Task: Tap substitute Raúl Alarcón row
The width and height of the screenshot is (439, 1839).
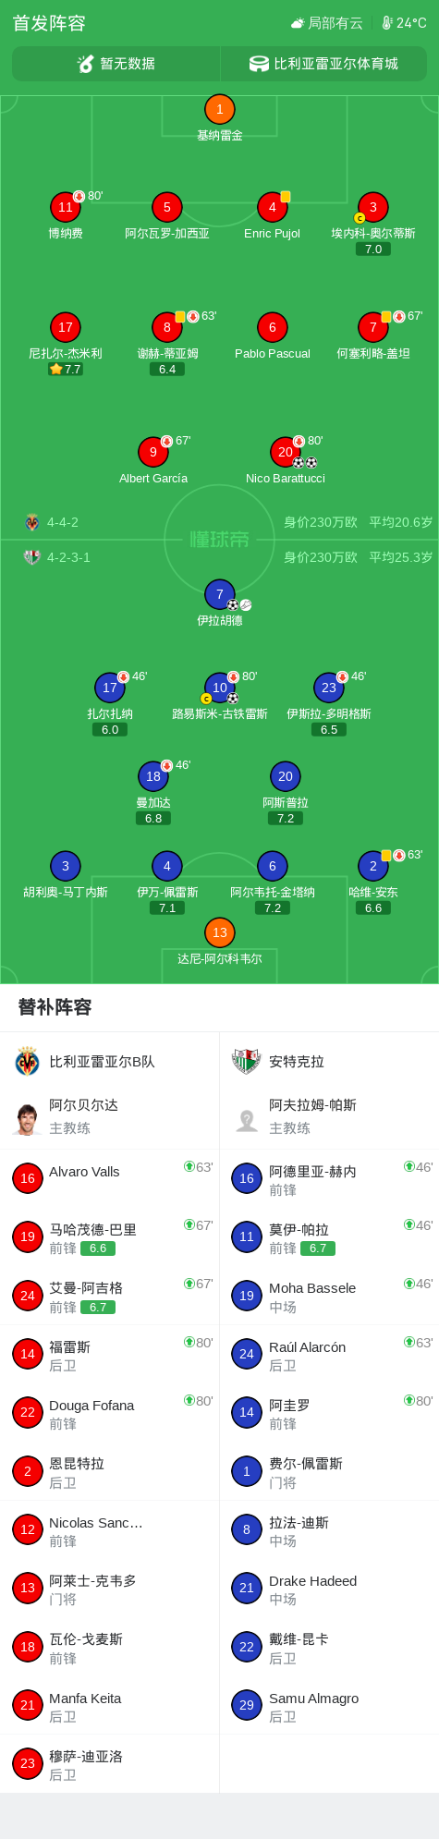Action: tap(330, 1354)
